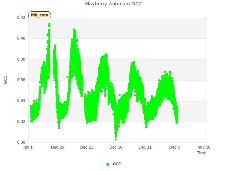Viewport: 228px width, 171px height.
Task: Click the 0.40 y-axis value
Action: tap(21, 38)
